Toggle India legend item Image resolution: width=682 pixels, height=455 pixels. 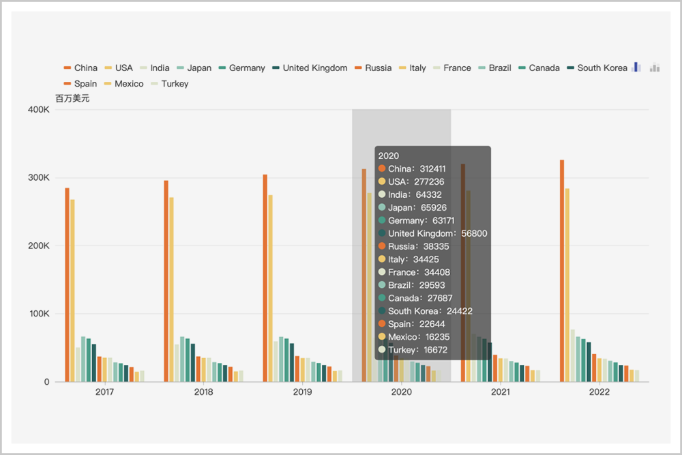coord(154,68)
